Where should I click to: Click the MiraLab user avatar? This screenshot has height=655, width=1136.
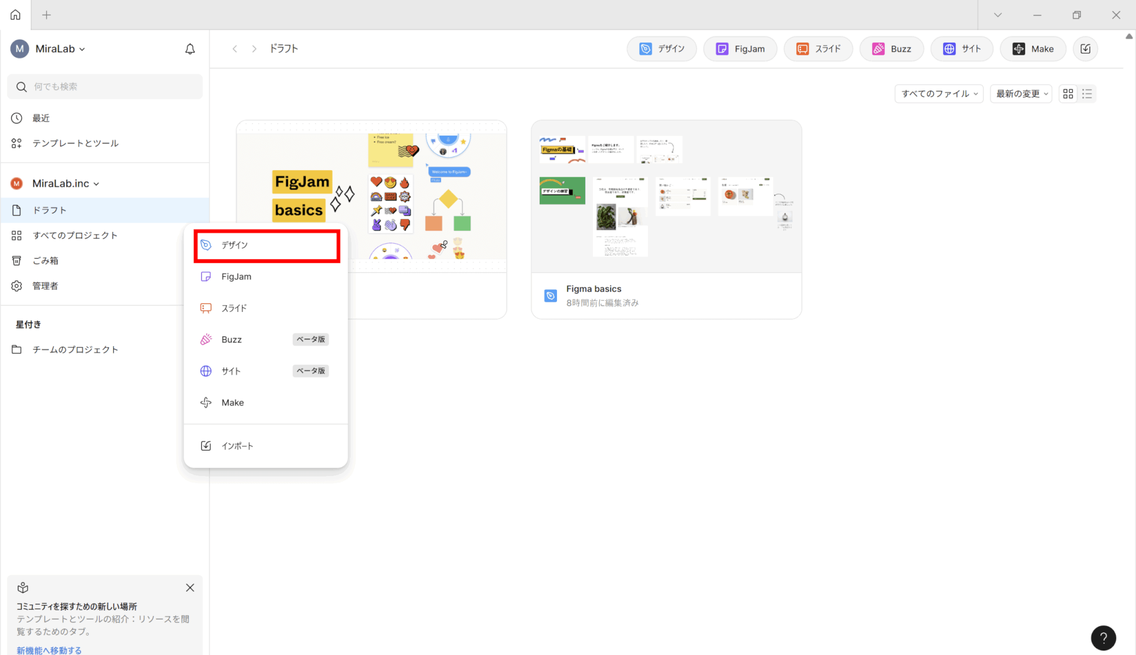(19, 49)
